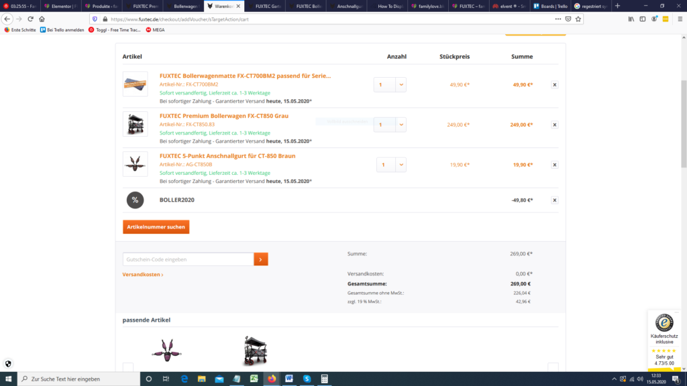This screenshot has height=386, width=687.
Task: Reload the current page
Action: click(x=30, y=19)
